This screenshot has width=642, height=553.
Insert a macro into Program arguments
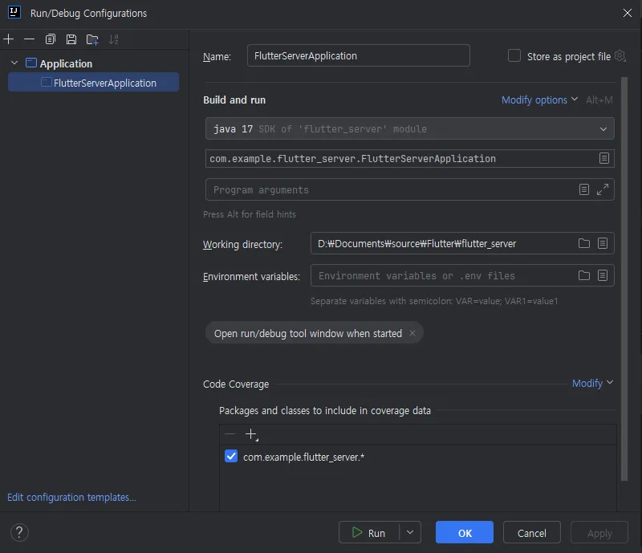click(584, 189)
